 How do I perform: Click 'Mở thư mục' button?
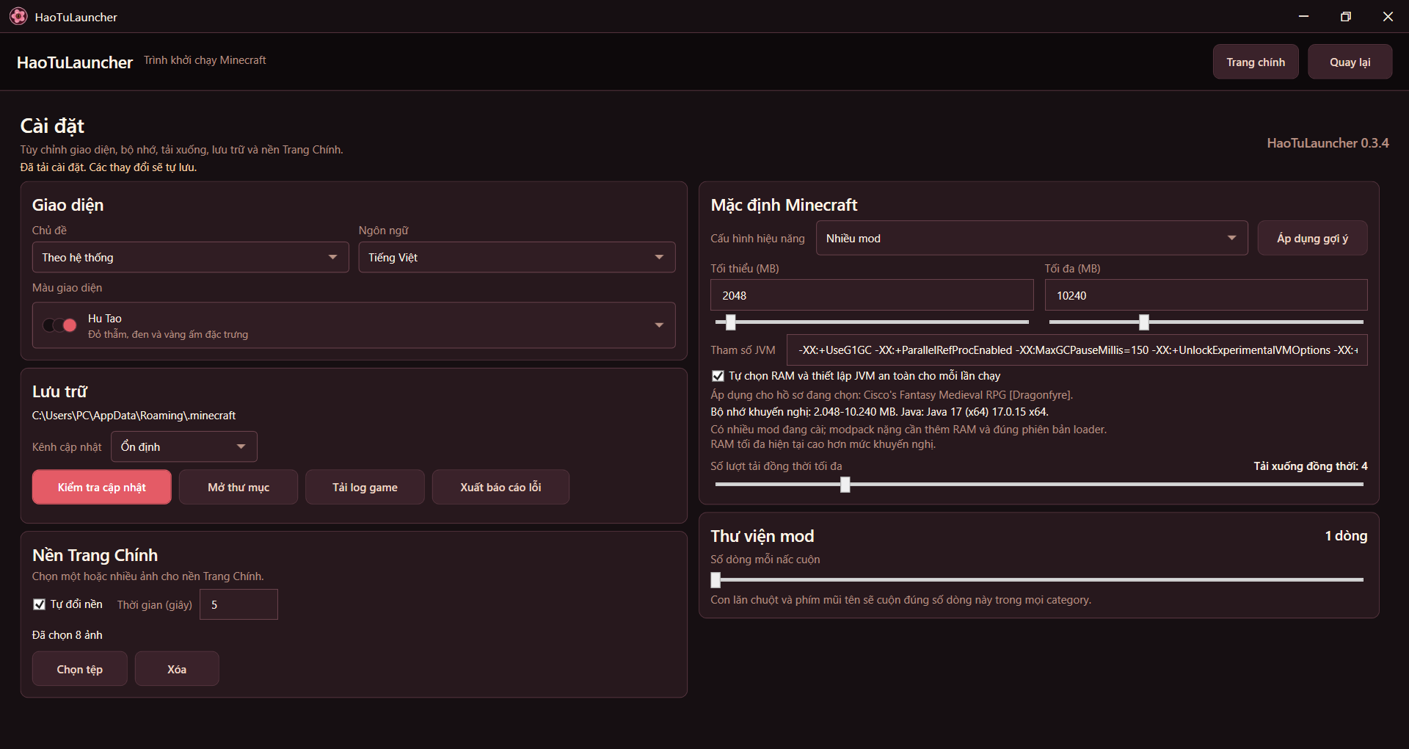pos(239,487)
